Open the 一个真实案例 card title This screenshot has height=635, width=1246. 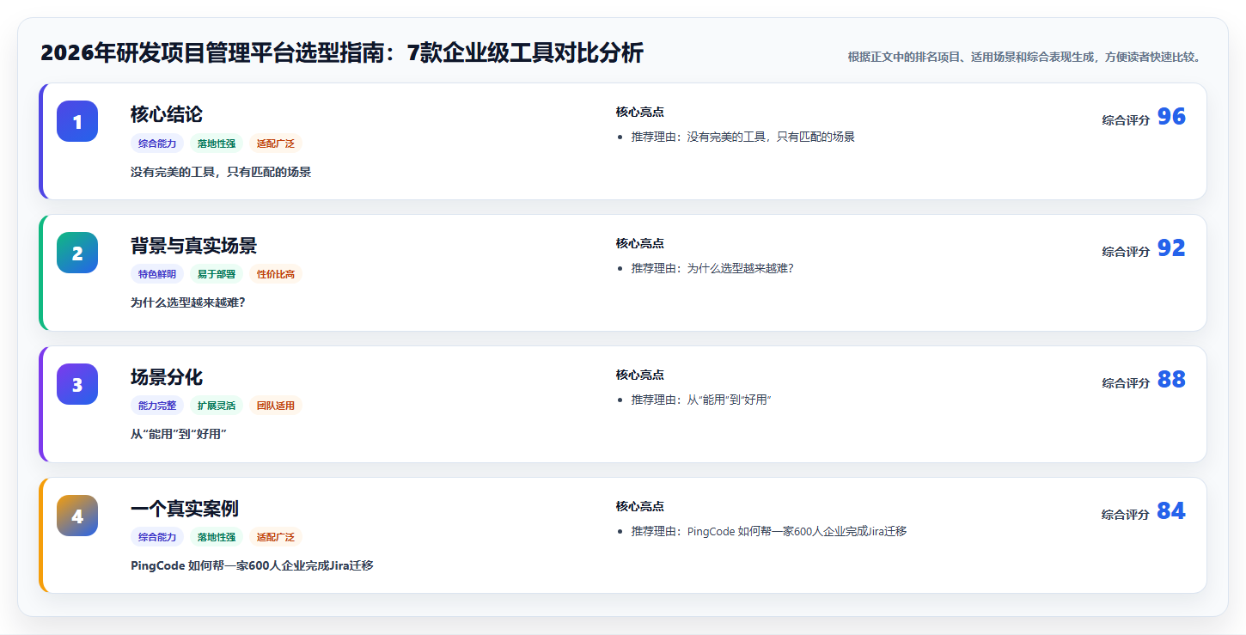[x=185, y=509]
